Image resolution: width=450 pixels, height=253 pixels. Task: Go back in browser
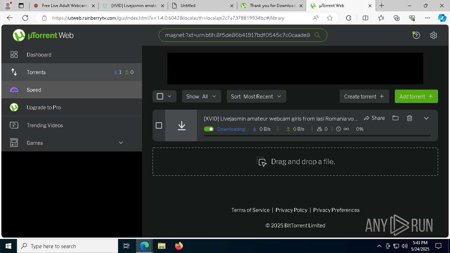[10, 18]
